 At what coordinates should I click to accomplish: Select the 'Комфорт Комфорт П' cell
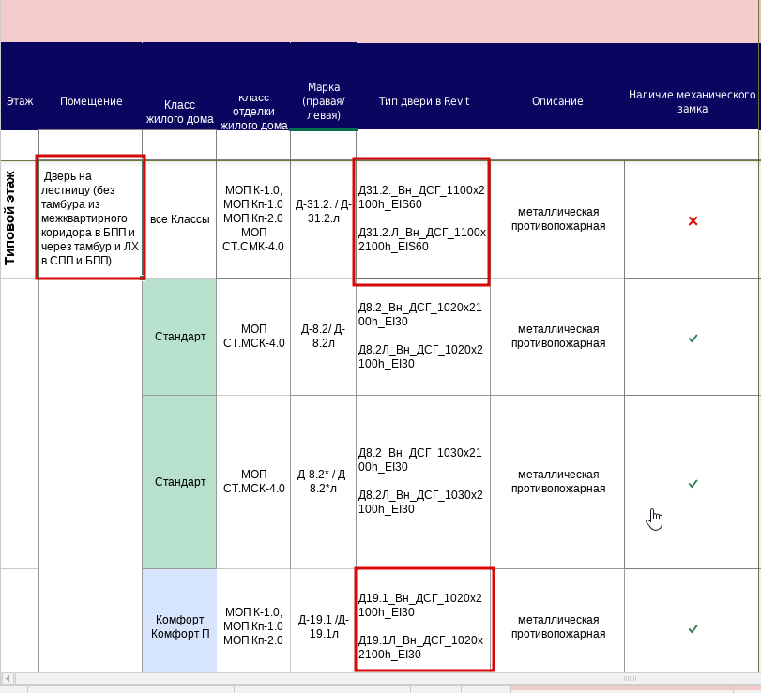179,621
